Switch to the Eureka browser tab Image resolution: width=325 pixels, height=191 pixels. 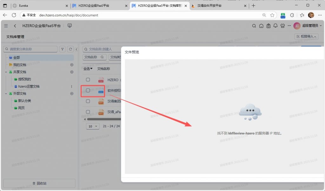[38, 6]
